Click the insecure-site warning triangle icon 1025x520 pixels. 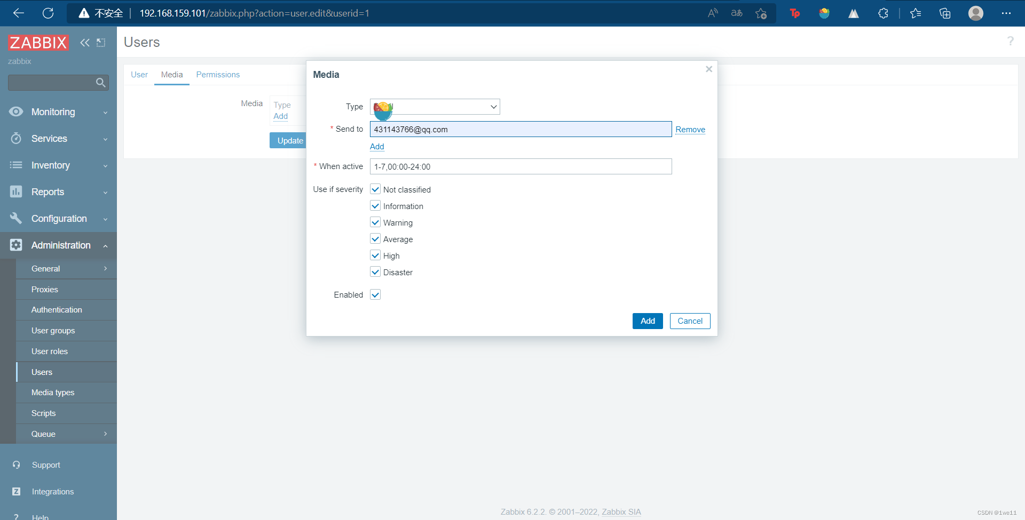[x=84, y=13]
